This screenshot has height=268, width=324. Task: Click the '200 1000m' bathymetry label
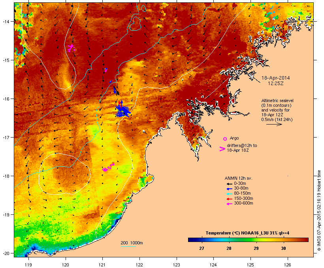(132, 243)
